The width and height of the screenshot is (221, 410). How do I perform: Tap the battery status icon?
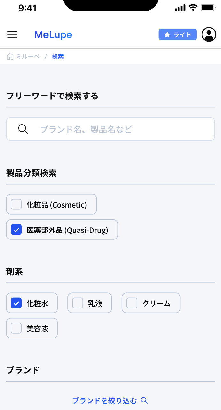208,8
